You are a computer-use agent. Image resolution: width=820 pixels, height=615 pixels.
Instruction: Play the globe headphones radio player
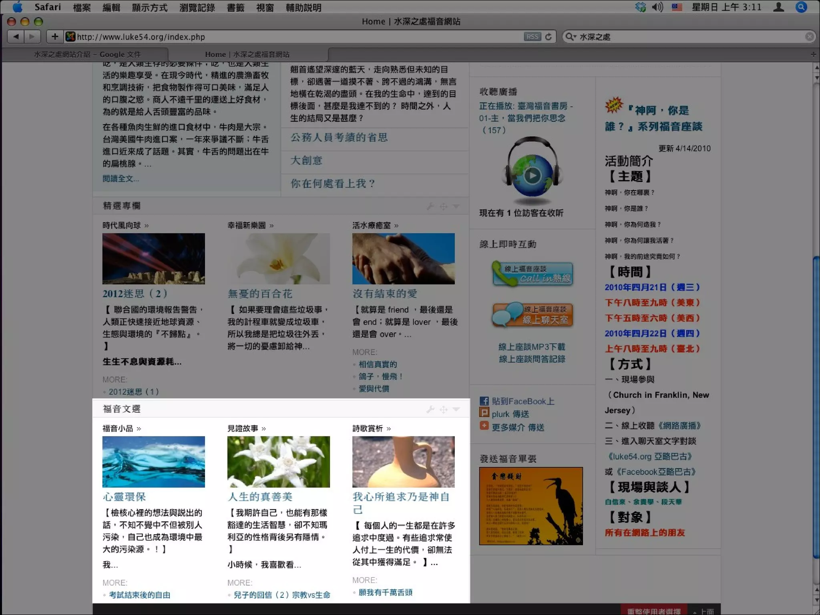(x=532, y=175)
